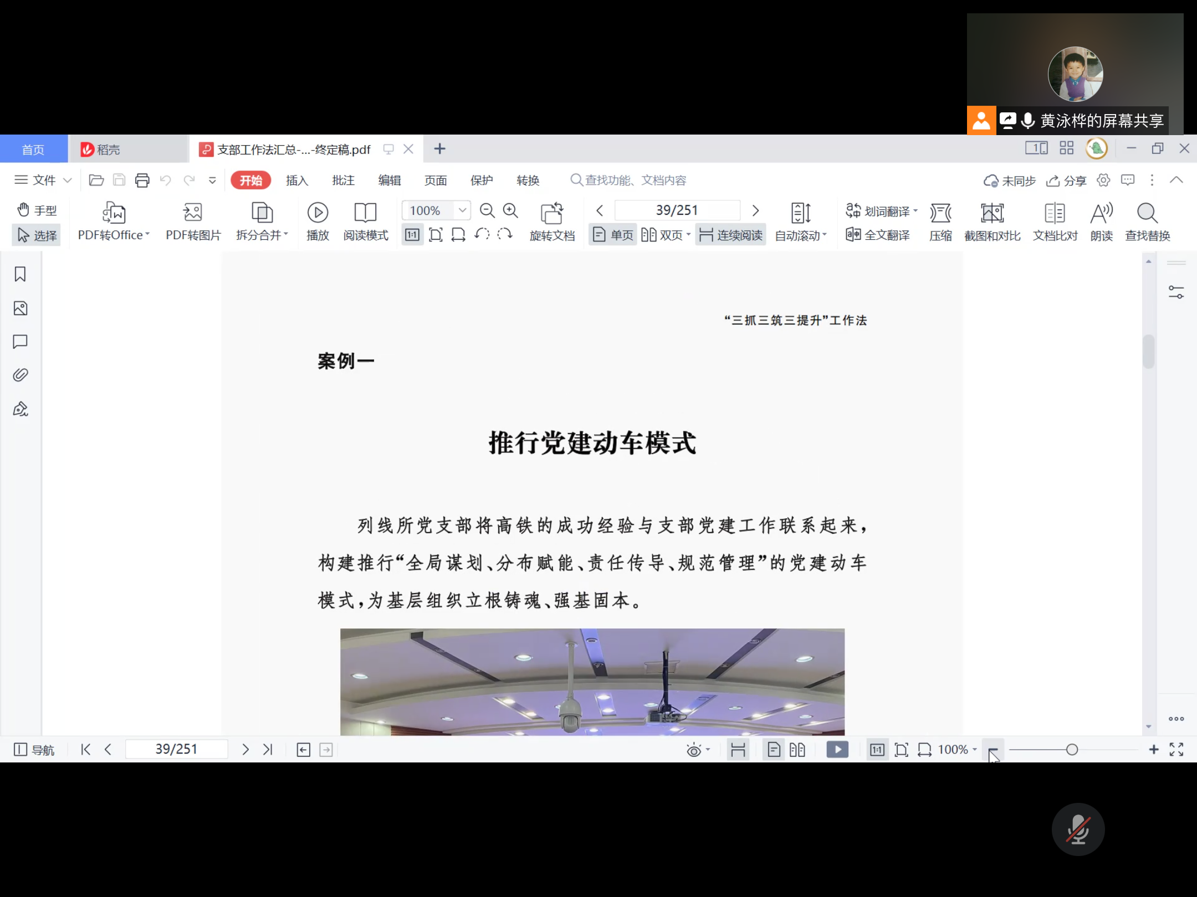The width and height of the screenshot is (1197, 897).
Task: Click the 全文翻译 full translation button
Action: (878, 235)
